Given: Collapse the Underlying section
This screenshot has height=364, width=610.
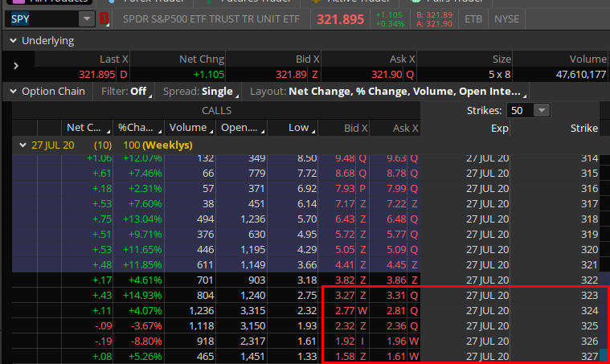Looking at the screenshot, I should 14,40.
